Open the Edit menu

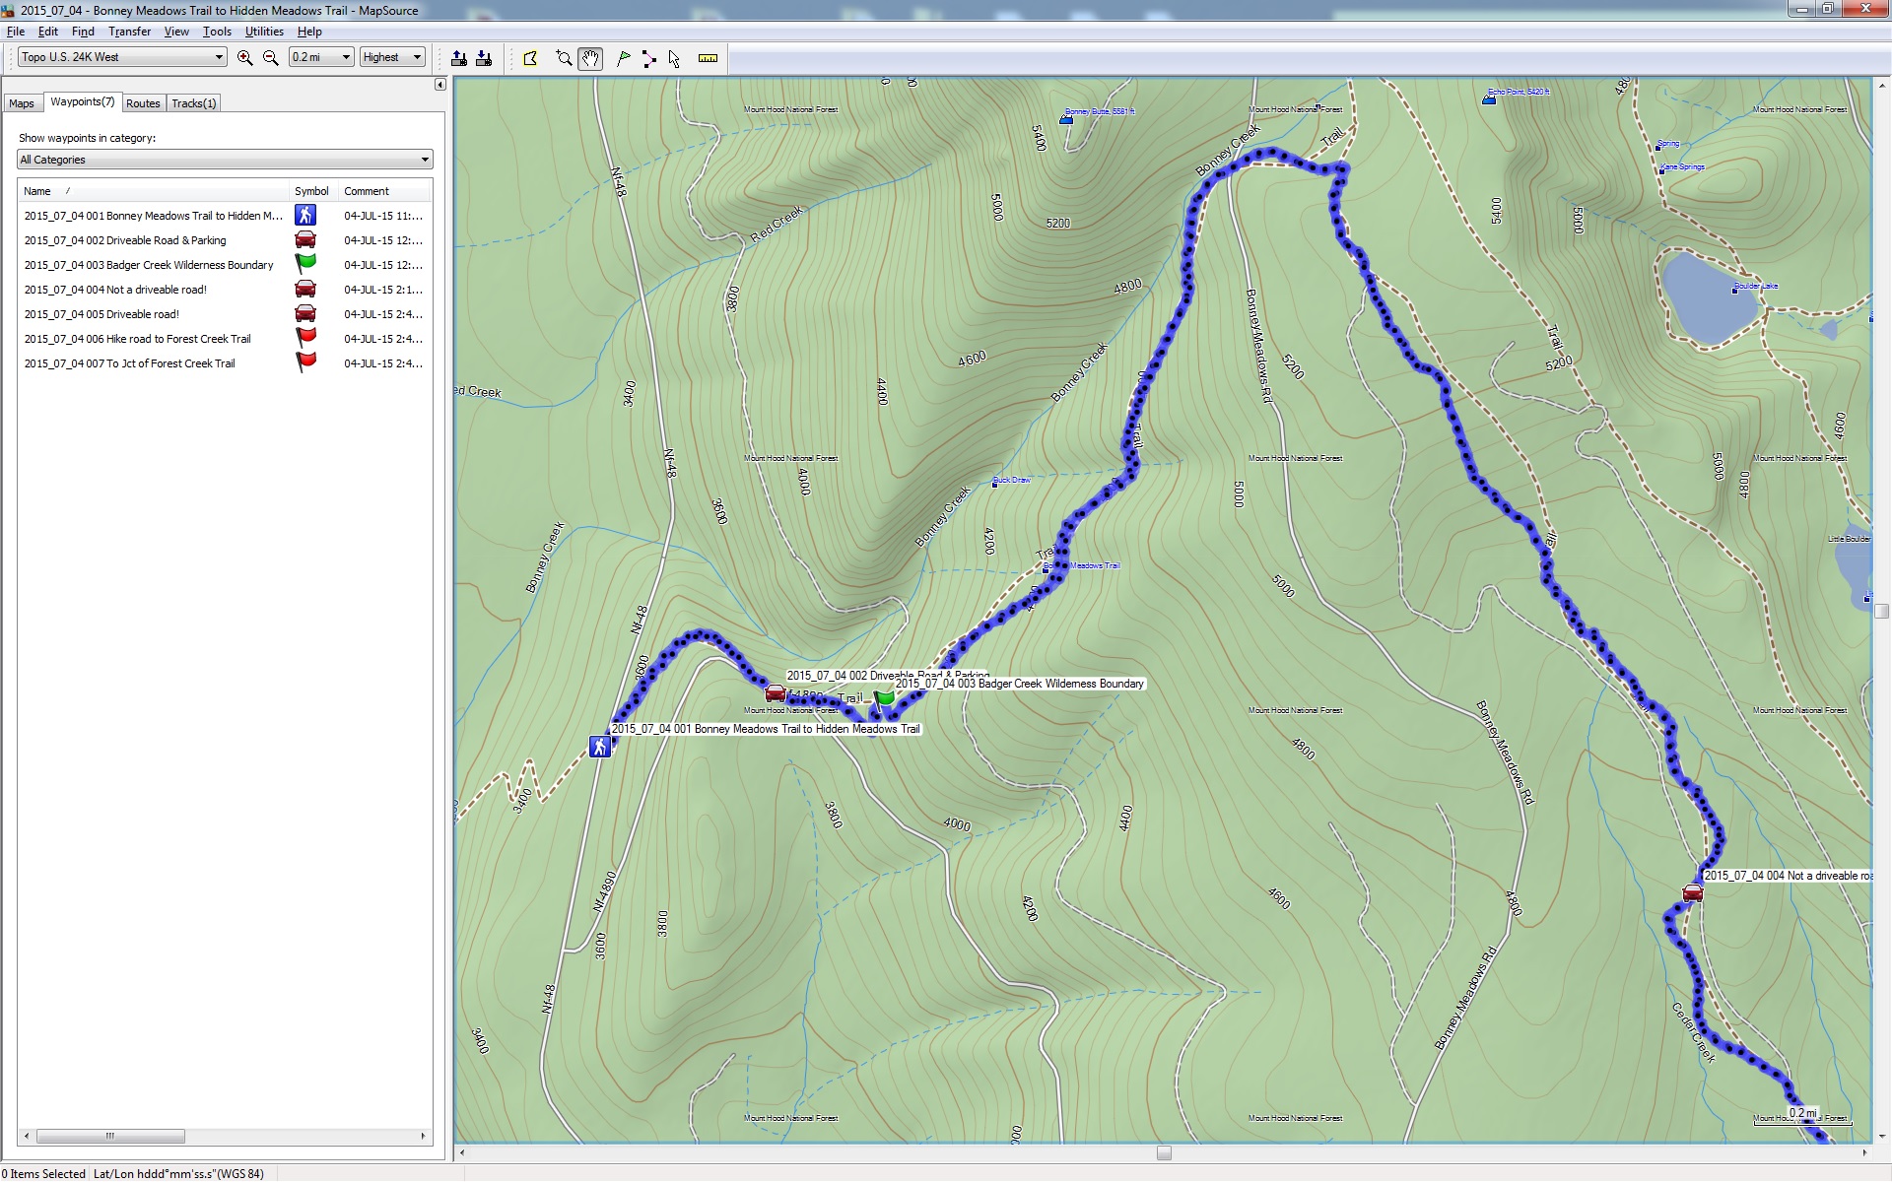pyautogui.click(x=48, y=32)
